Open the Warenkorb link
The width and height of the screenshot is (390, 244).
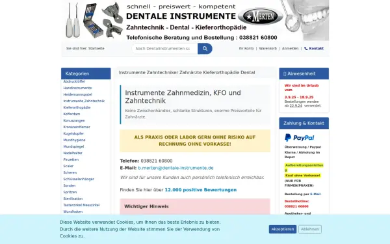[x=268, y=48]
